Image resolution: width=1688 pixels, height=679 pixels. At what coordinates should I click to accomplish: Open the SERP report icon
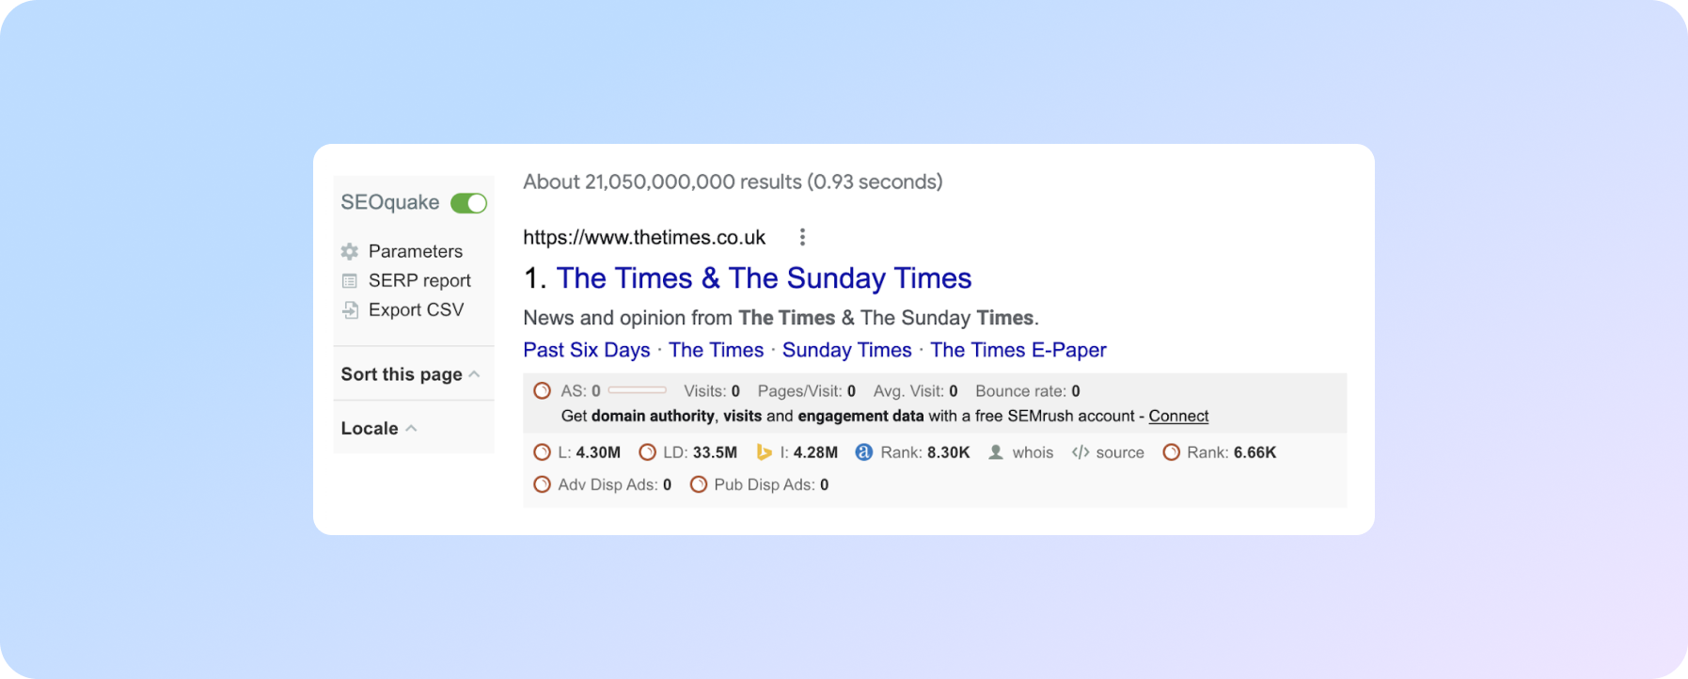[x=348, y=280]
